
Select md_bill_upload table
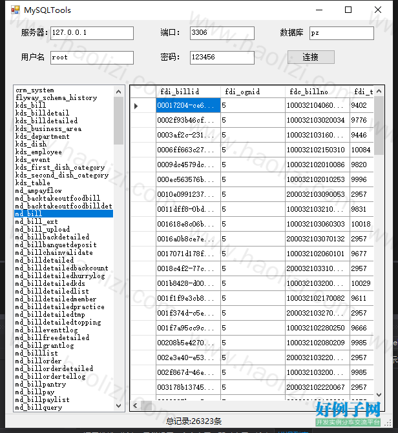pos(63,229)
